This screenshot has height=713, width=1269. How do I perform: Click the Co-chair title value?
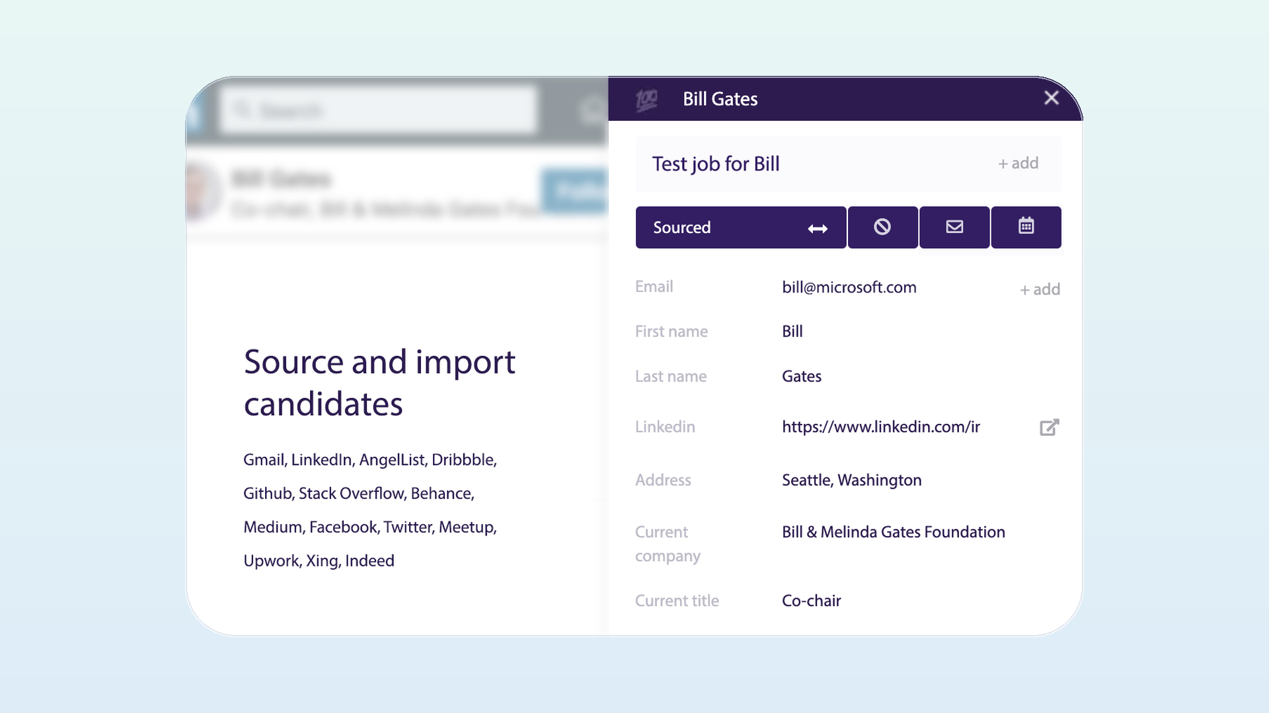click(811, 601)
